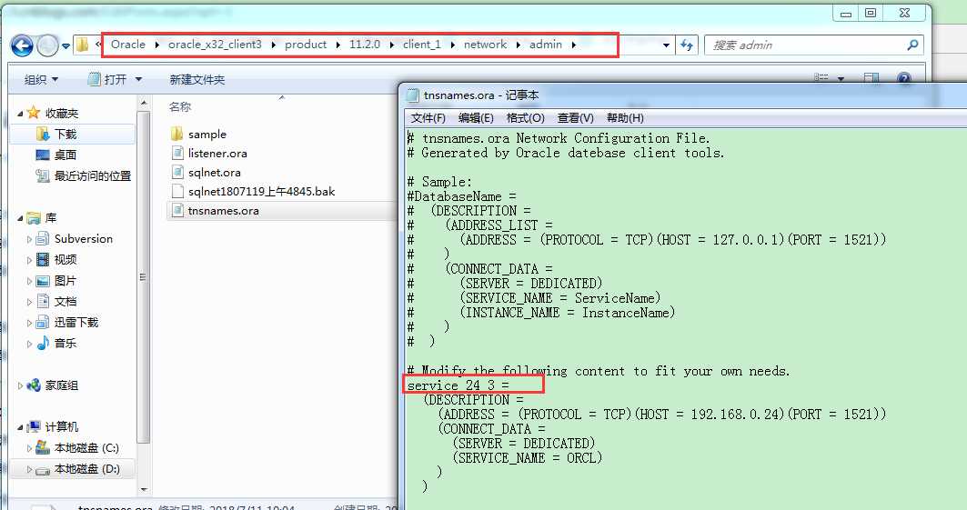
Task: Open Notepad 帮助(H) menu
Action: click(x=625, y=118)
